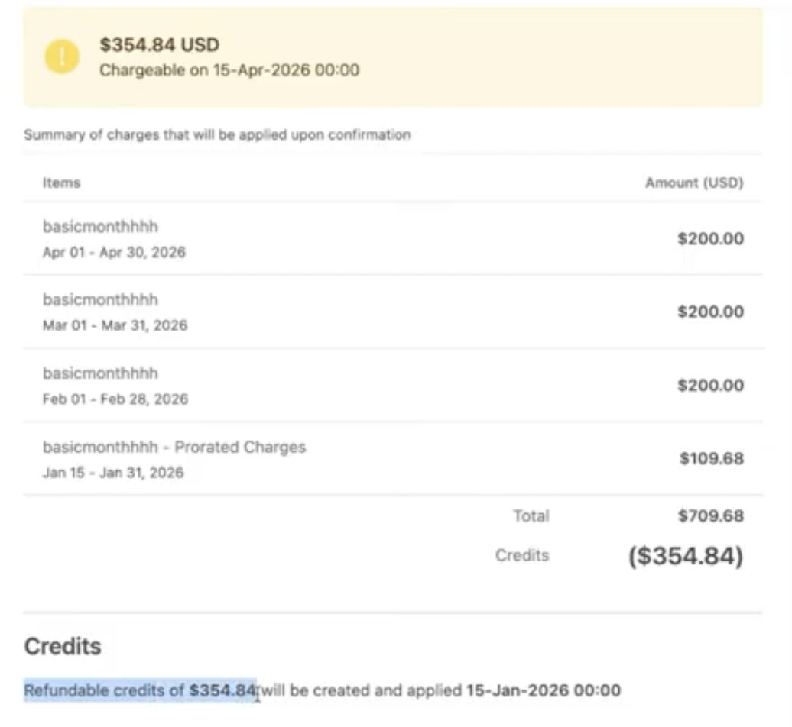Click the Credits section heading

pyautogui.click(x=63, y=646)
